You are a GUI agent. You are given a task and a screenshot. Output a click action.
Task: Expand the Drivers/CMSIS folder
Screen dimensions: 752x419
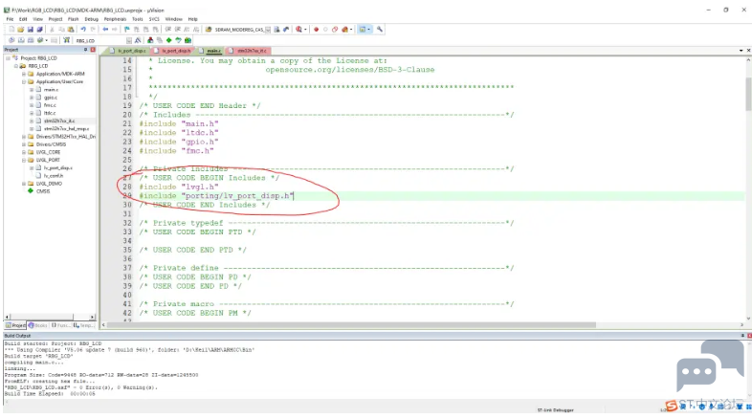coord(24,144)
